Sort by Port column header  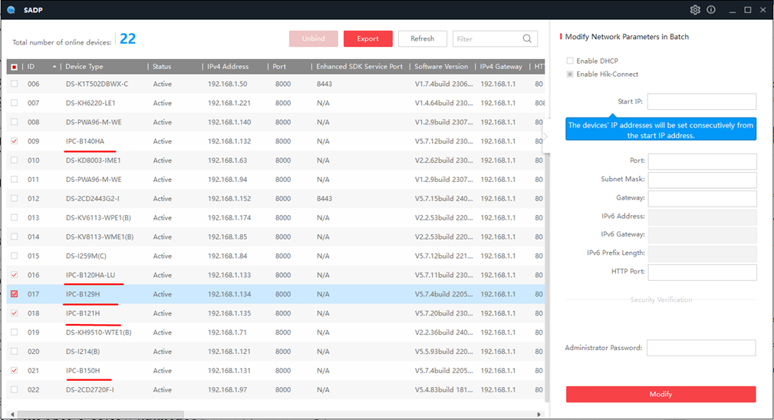pos(279,67)
